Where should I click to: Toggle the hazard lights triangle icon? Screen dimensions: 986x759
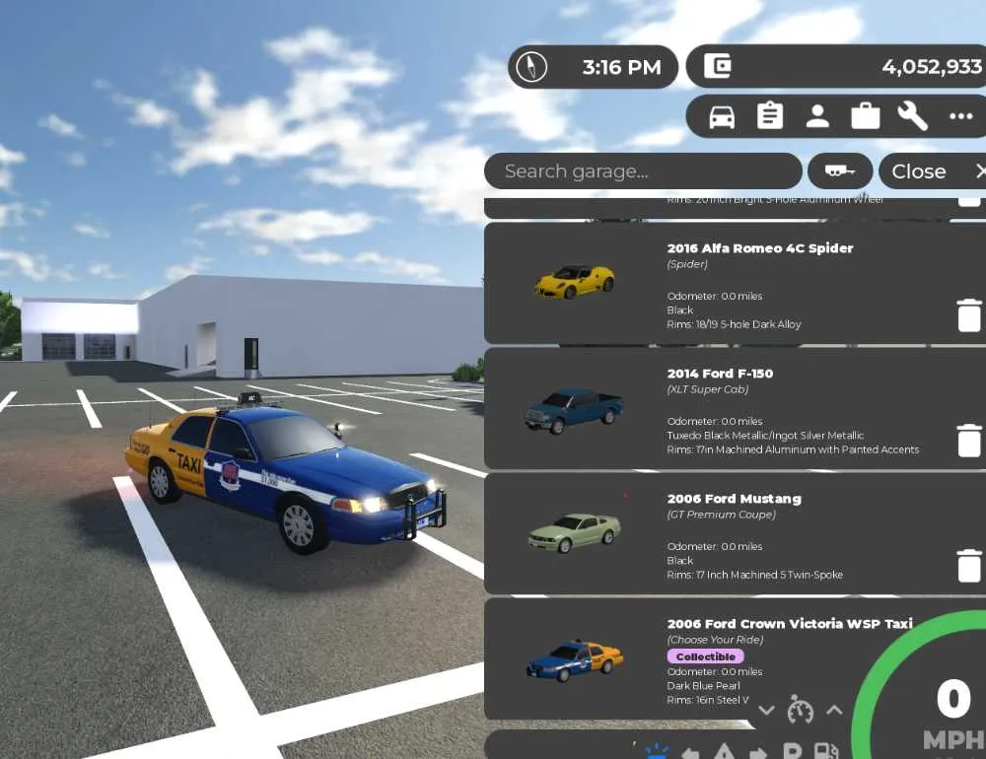pos(724,751)
